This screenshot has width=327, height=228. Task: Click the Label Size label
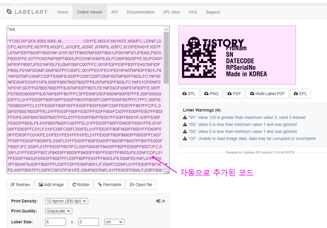(22, 222)
